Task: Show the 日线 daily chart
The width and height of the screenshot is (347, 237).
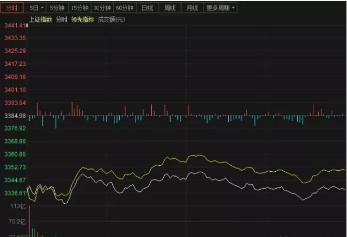Action: (x=147, y=9)
